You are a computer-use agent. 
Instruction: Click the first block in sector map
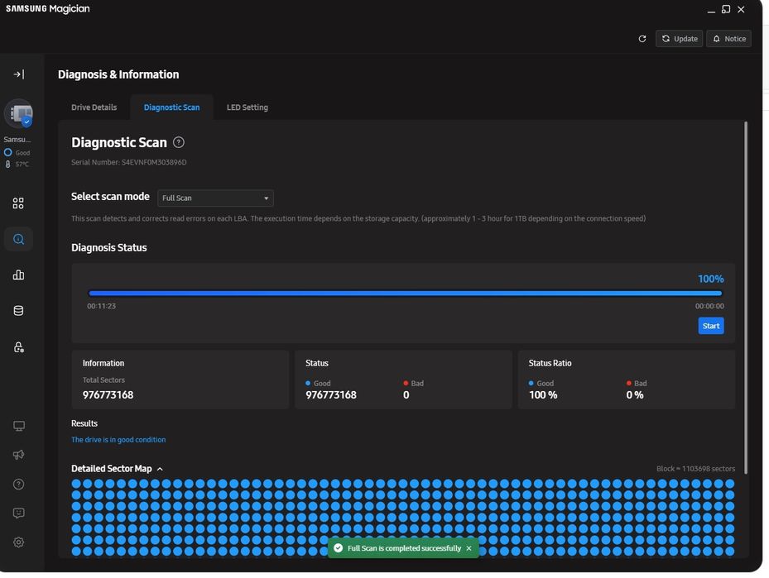(x=76, y=484)
